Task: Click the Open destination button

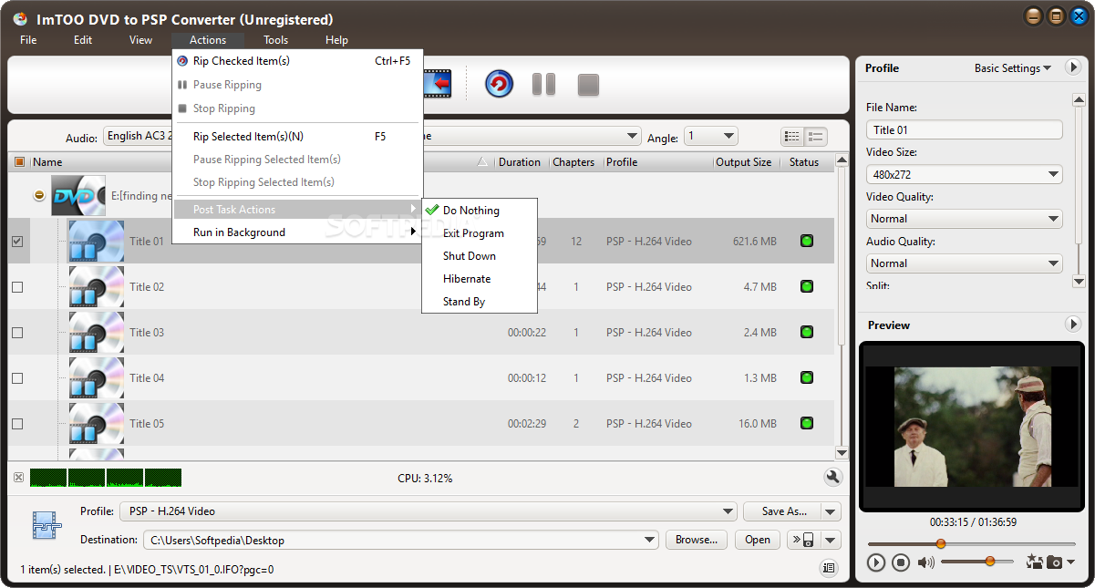Action: pos(758,540)
